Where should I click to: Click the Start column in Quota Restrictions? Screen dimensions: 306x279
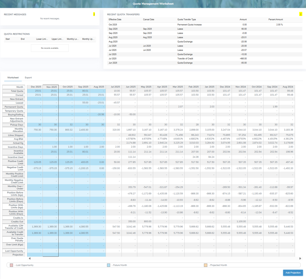8,39
